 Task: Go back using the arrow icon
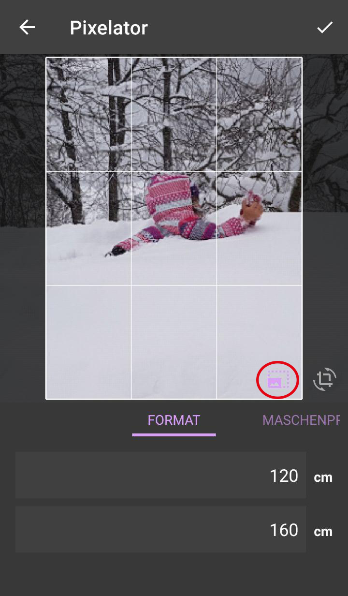27,28
